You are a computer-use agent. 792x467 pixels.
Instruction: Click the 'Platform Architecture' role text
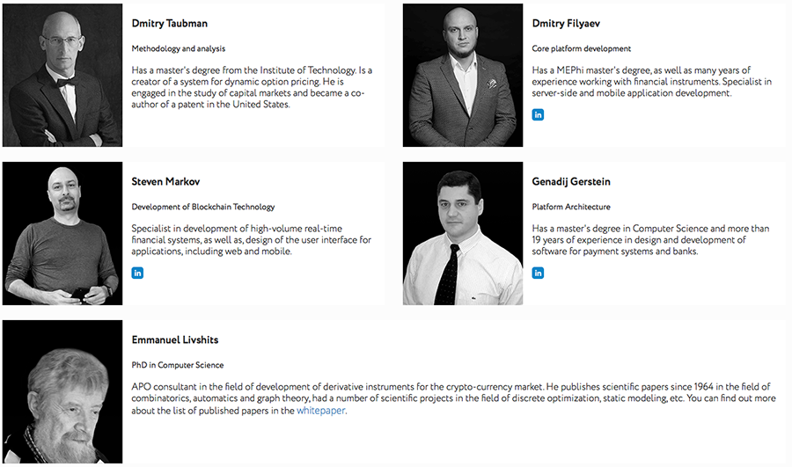(571, 208)
